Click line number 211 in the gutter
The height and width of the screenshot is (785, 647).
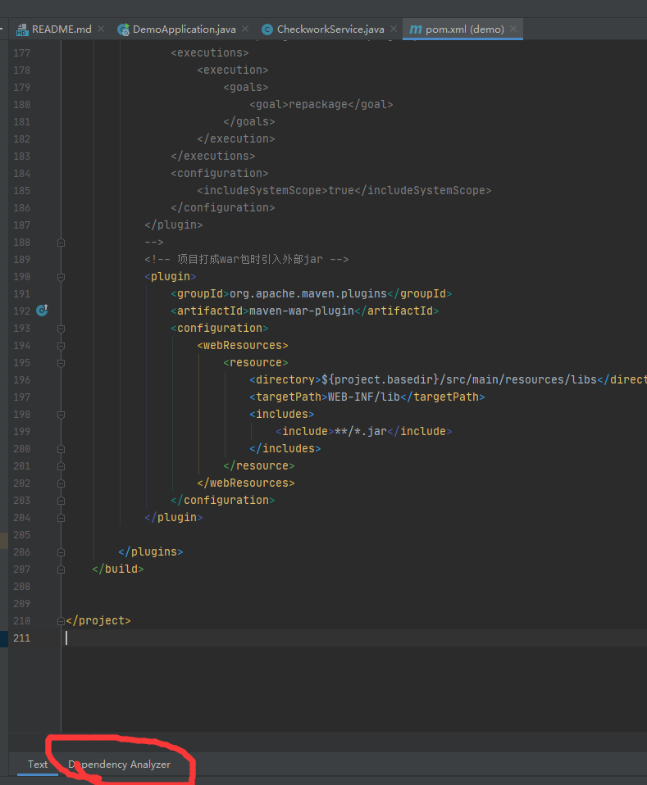click(21, 638)
